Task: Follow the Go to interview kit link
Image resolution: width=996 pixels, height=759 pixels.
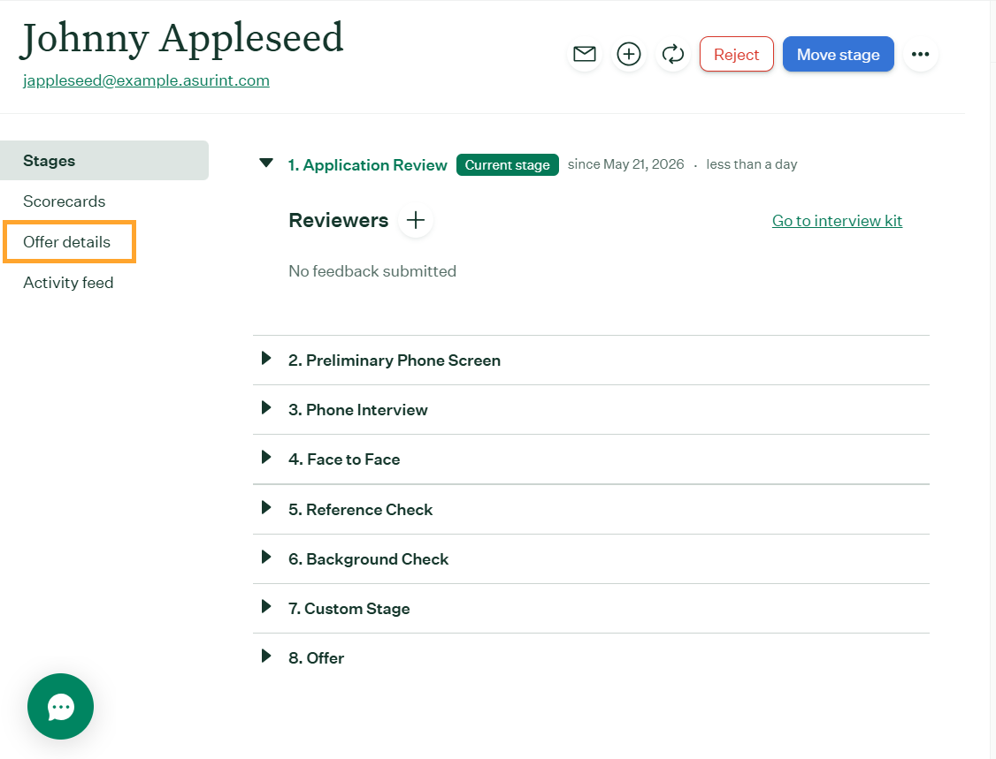Action: coord(837,221)
